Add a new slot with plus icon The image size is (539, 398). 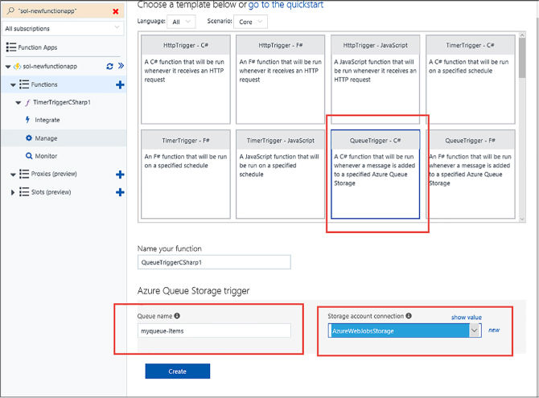[120, 192]
